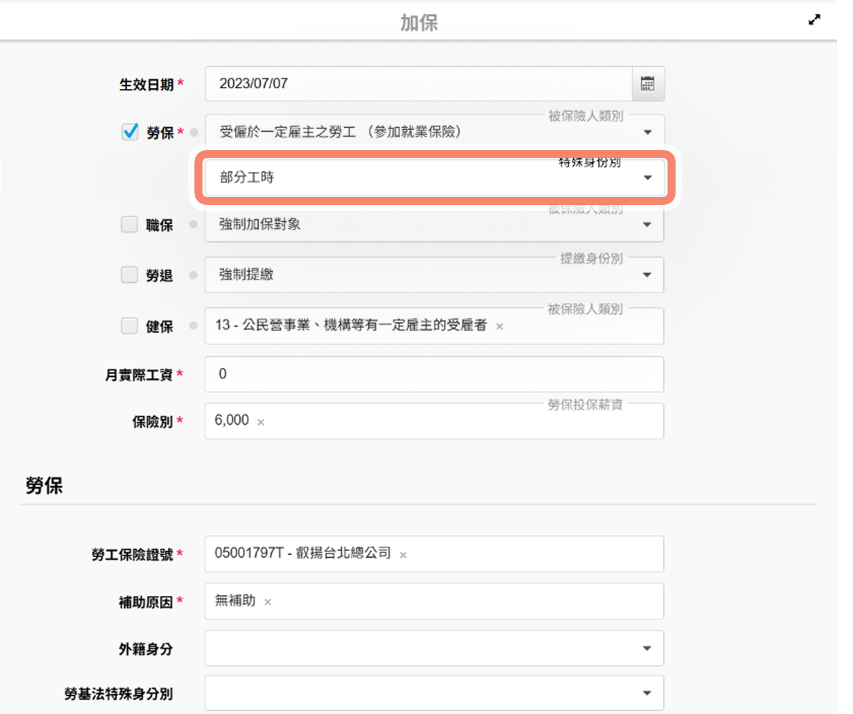Click the info dot beside 健保
The width and height of the screenshot is (853, 714).
[x=193, y=326]
